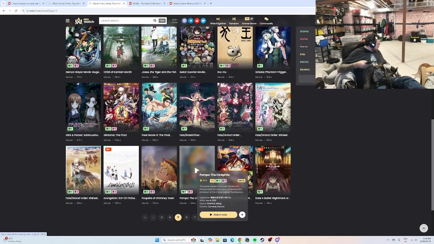Screen dimensions: 434x244
Task: Switch to leave Canada browser tab
Action: [x=26, y=3]
